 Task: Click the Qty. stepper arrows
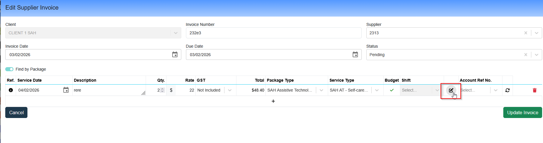click(163, 90)
